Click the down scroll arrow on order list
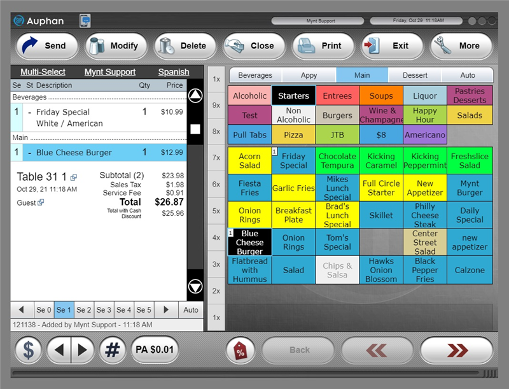Viewport: 509px width, 389px height. click(x=196, y=285)
